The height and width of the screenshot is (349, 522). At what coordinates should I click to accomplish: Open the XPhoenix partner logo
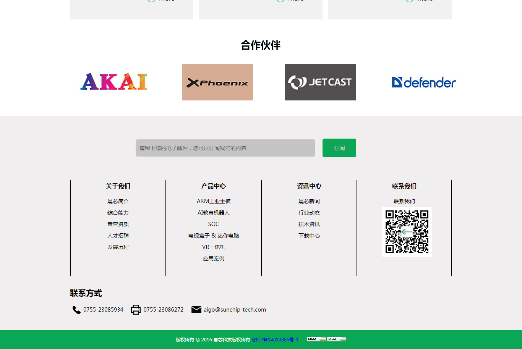pos(217,82)
